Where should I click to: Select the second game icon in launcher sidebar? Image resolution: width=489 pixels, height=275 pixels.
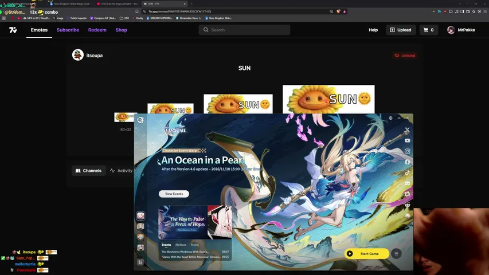point(140,226)
